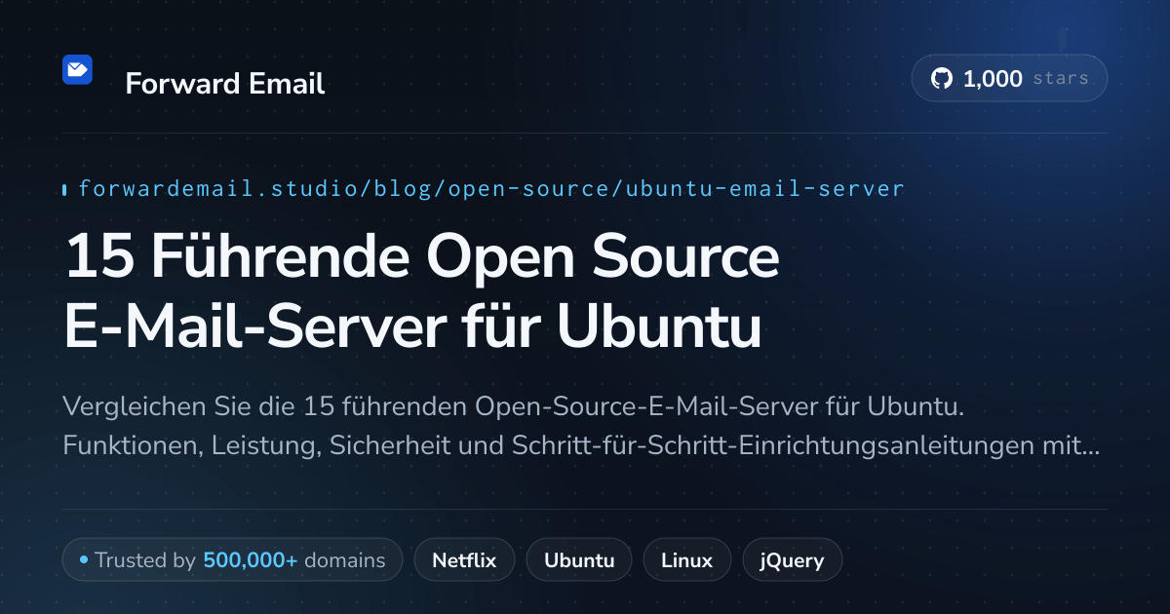Select the Linux tag pill

(686, 560)
